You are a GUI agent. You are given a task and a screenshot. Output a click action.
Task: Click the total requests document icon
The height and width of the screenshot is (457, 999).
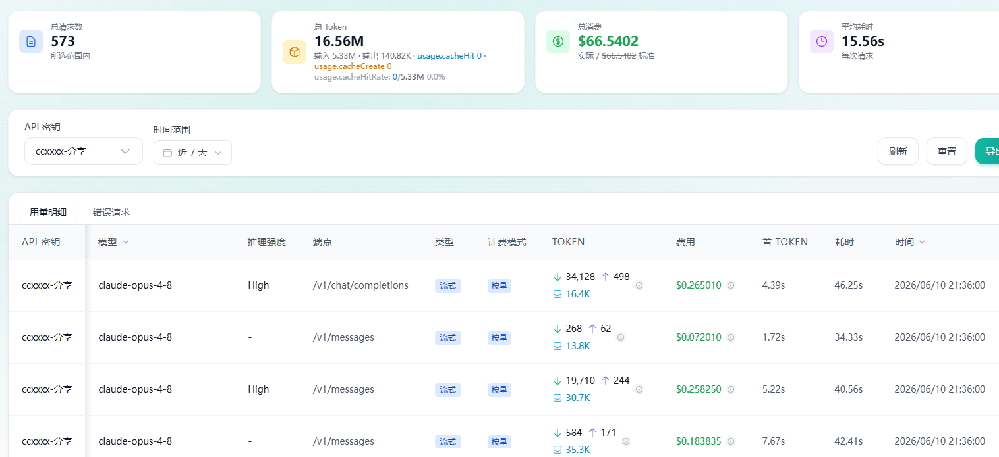click(31, 41)
